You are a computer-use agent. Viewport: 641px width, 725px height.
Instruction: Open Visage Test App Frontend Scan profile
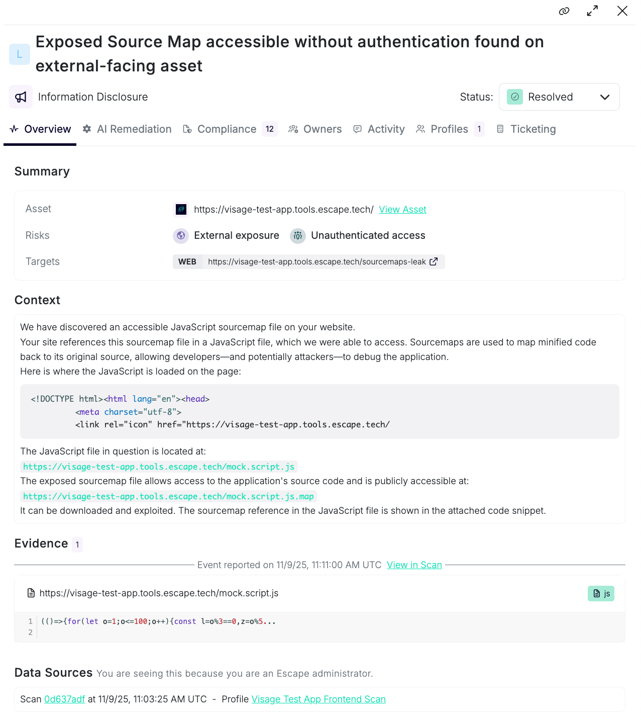(x=318, y=699)
